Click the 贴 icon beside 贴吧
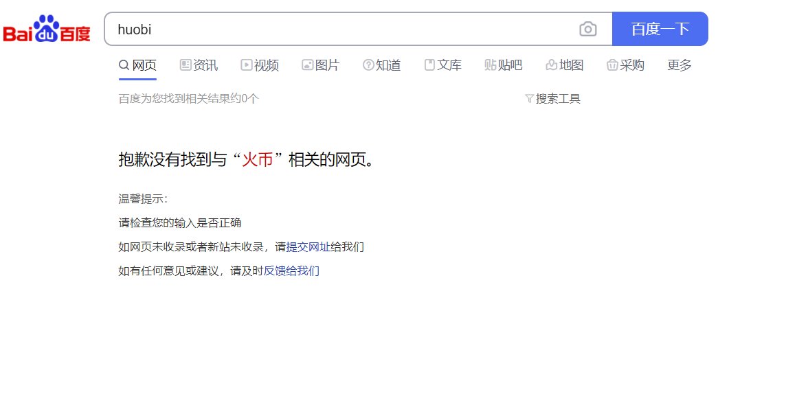Screen dimensions: 797x403 [x=491, y=65]
